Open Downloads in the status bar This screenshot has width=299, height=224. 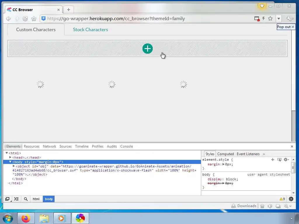click(x=244, y=206)
